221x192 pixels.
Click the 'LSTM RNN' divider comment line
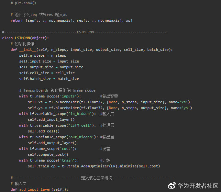pyautogui.click(x=84, y=32)
